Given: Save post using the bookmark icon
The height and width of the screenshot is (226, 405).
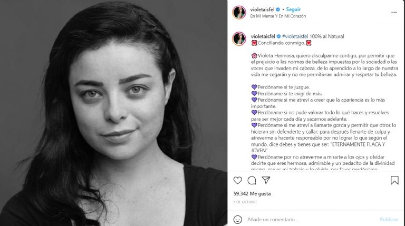Looking at the screenshot, I should tap(394, 180).
